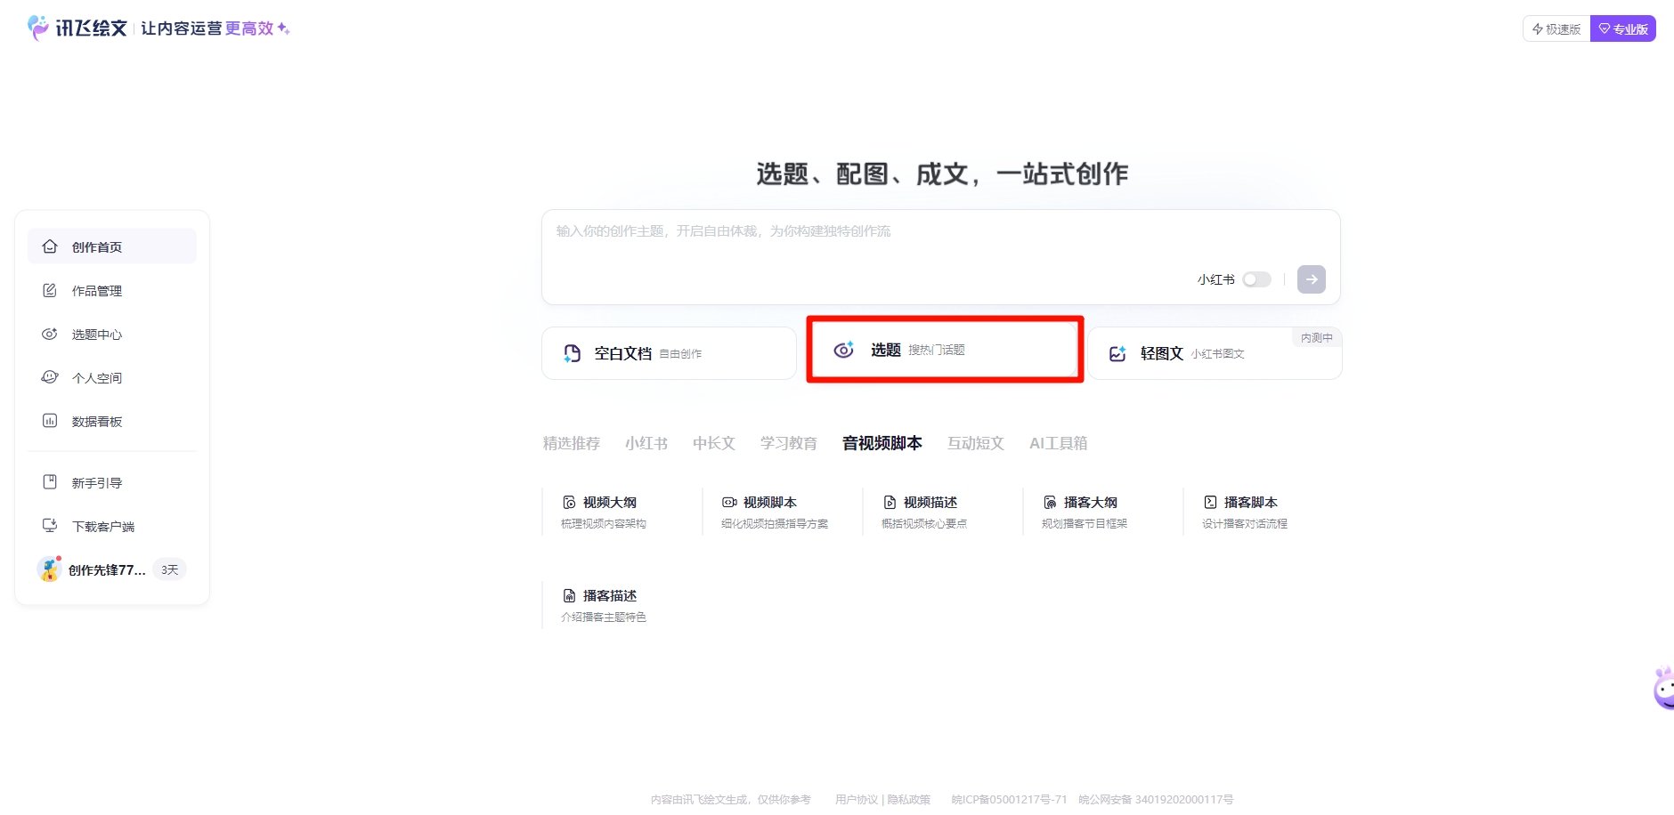
Task: Click the purple arrow submit button
Action: coord(1311,279)
